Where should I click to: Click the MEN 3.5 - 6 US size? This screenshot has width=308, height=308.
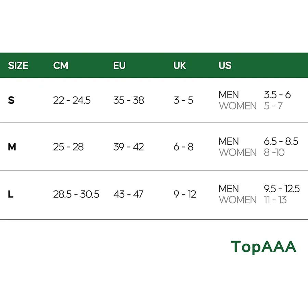coord(255,95)
